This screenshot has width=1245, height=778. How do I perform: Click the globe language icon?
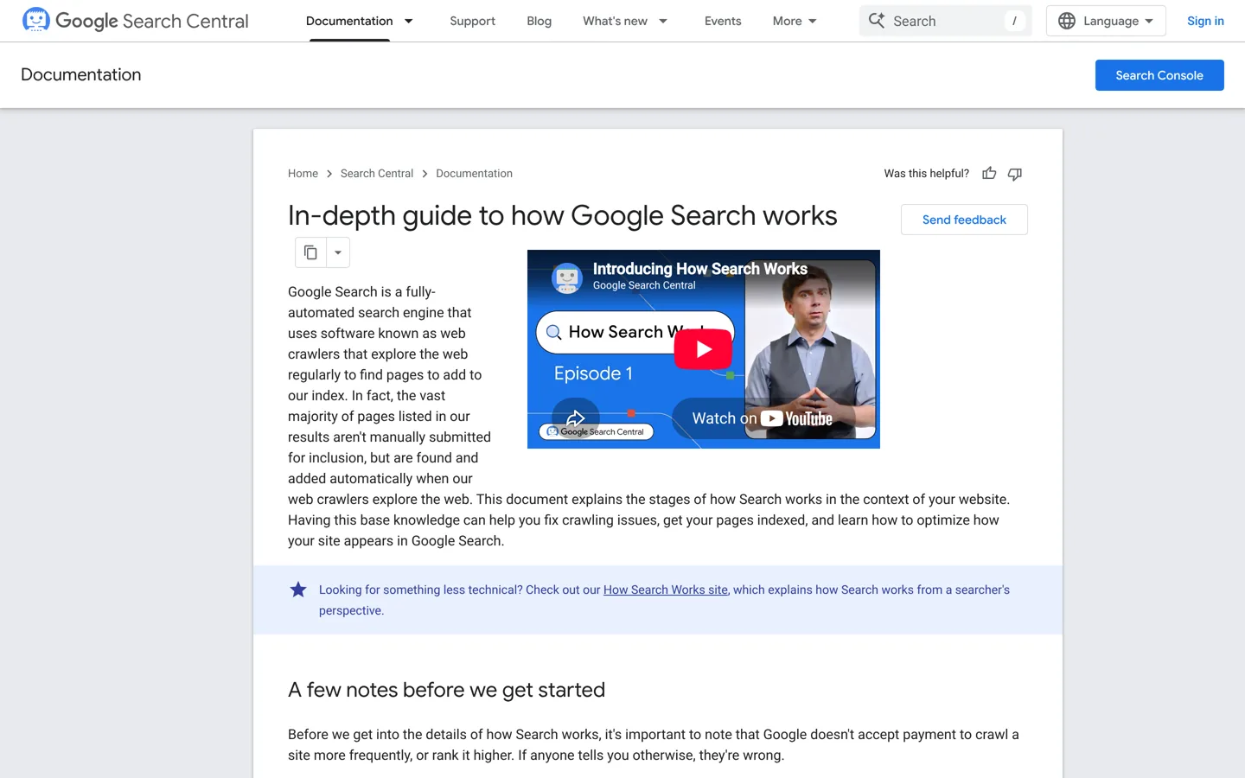(1067, 21)
